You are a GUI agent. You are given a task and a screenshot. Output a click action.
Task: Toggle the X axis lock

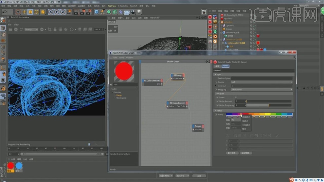click(x=51, y=12)
